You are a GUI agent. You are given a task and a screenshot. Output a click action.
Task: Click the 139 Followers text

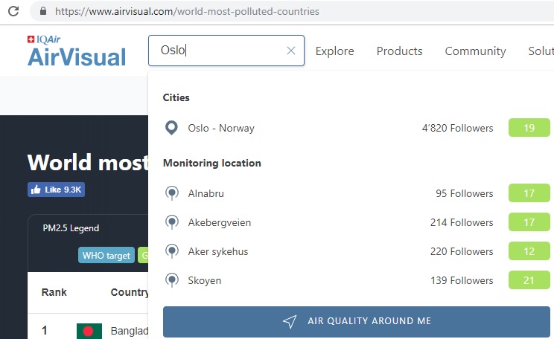[x=462, y=280]
